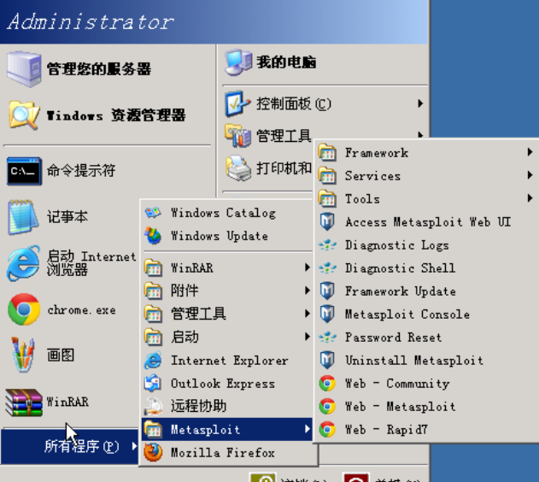Click the Tools folder icon
539x482 pixels.
tap(327, 198)
